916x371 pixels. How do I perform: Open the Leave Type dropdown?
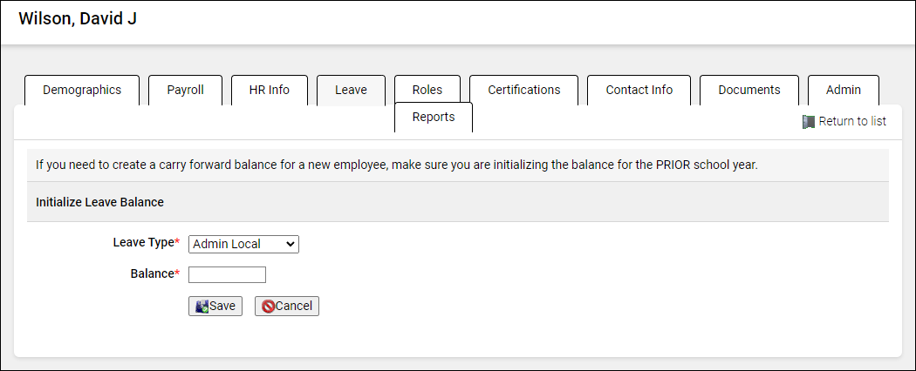(x=243, y=244)
